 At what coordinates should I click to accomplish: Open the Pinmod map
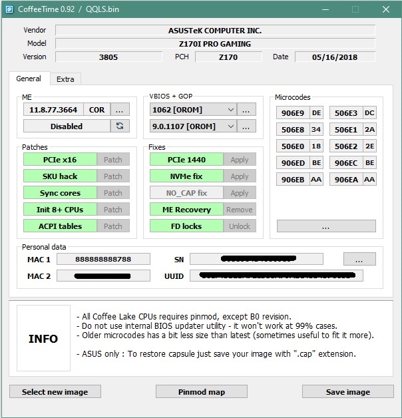pos(202,391)
